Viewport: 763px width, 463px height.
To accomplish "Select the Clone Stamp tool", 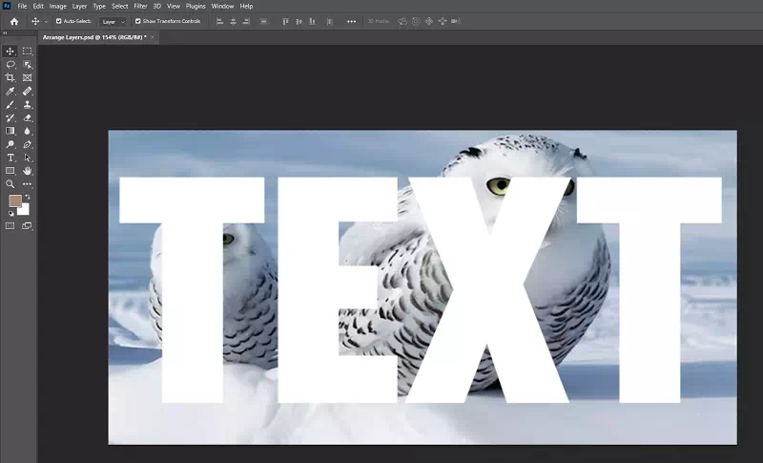I will pos(28,104).
